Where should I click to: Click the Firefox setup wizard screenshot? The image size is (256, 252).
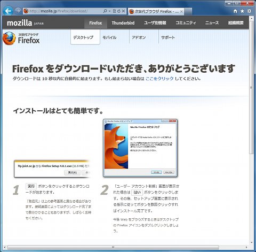[x=140, y=148]
